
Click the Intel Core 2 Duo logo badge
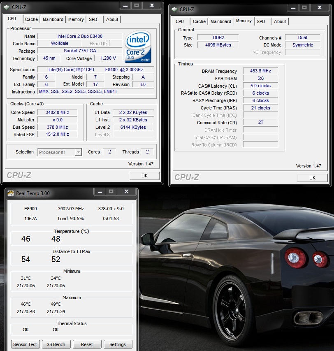click(x=138, y=47)
